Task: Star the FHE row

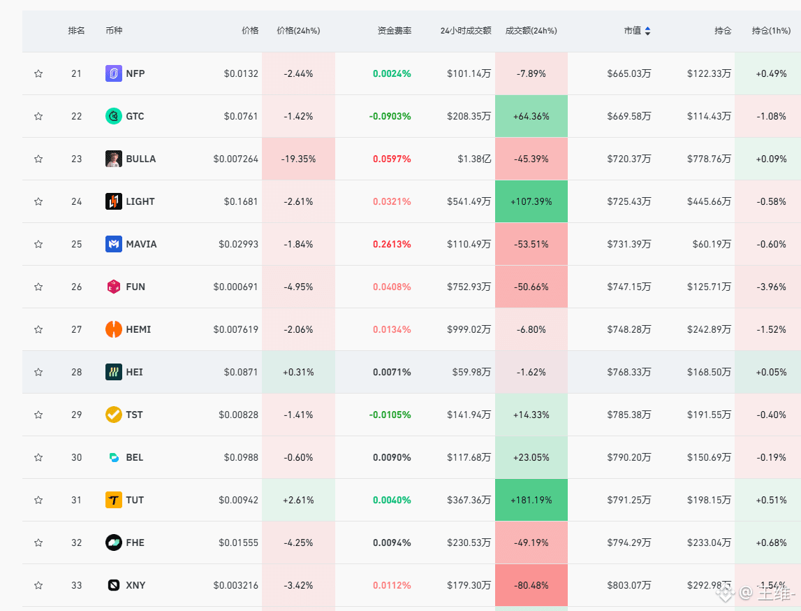Action: tap(38, 542)
